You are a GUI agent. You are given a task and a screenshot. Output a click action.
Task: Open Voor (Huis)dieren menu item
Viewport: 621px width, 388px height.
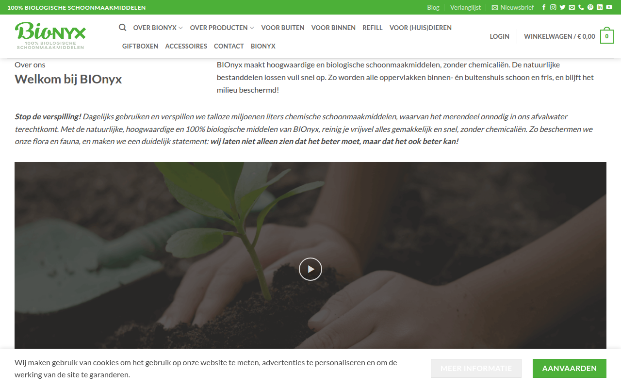pos(421,28)
